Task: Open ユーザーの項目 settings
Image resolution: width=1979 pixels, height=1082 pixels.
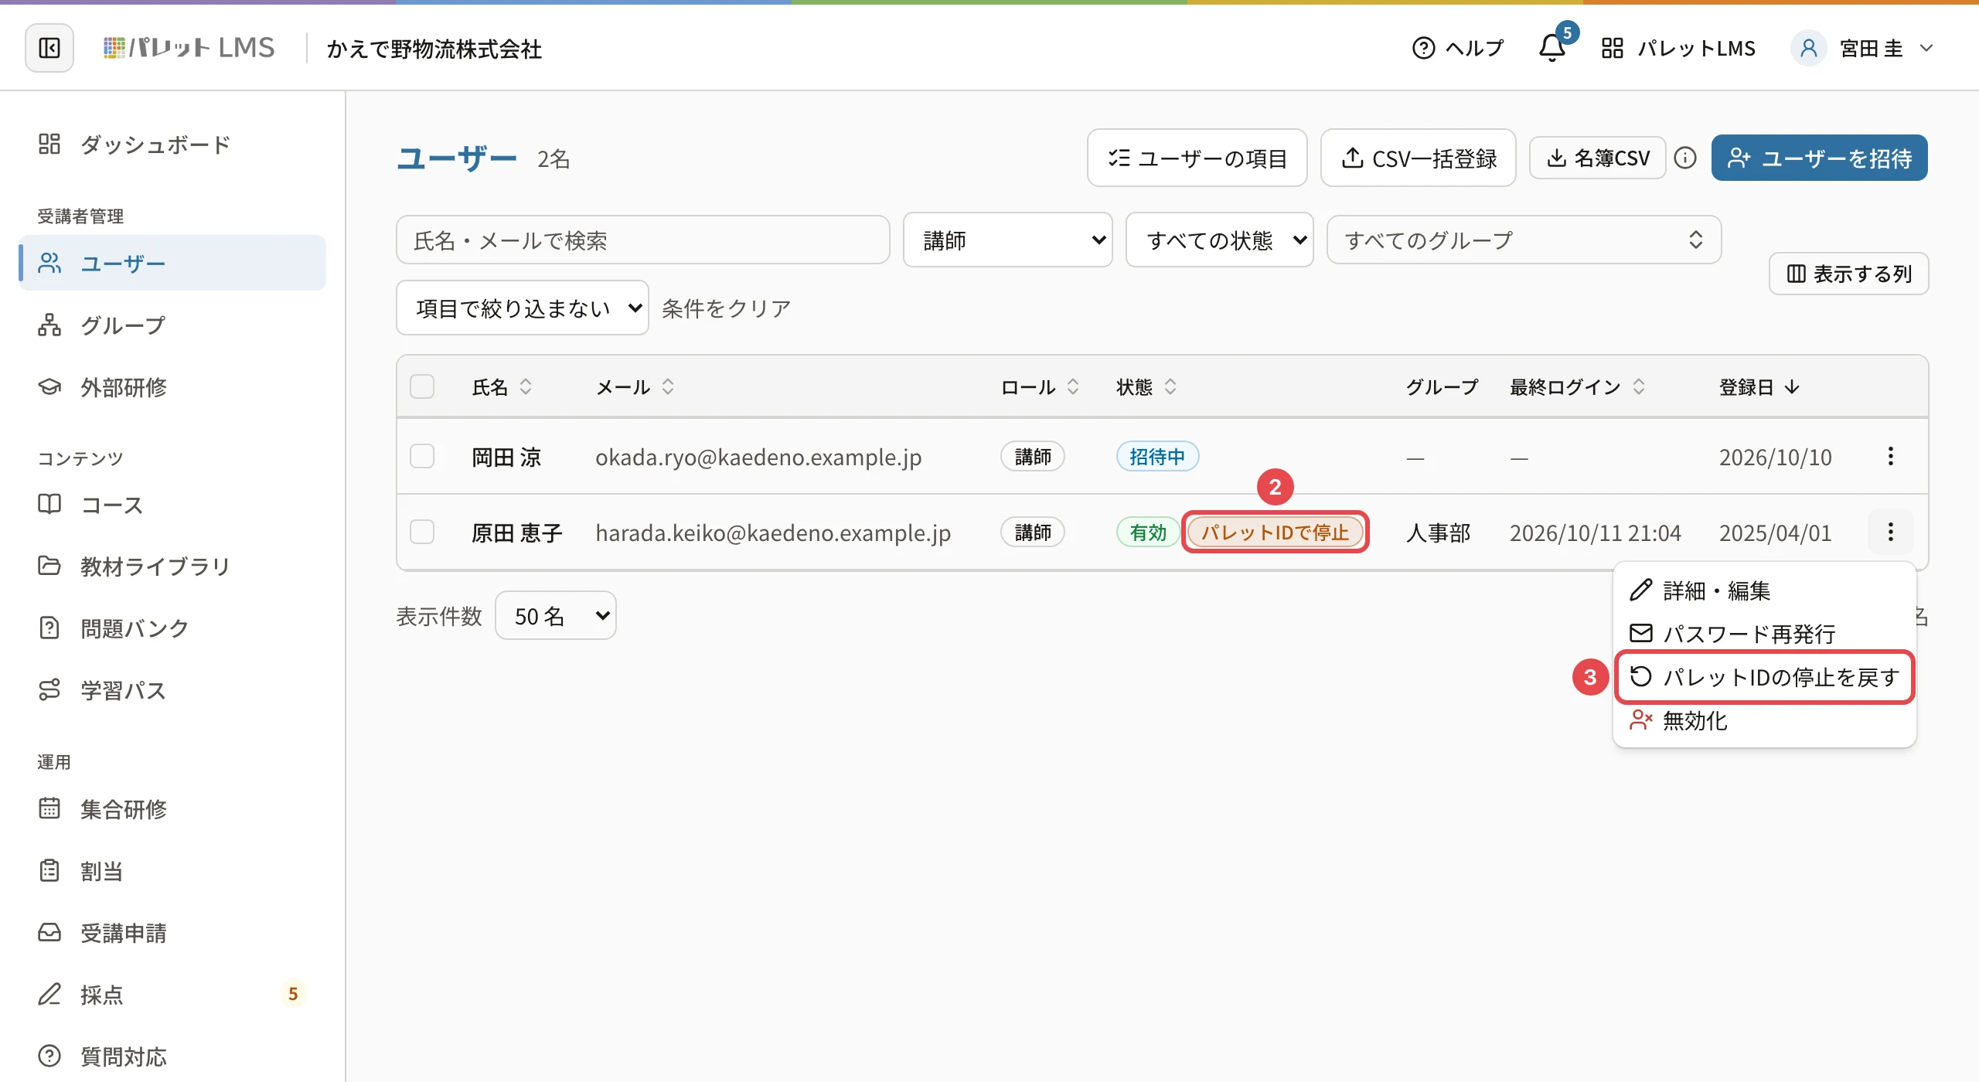Action: 1197,158
